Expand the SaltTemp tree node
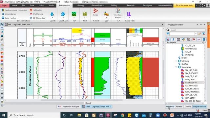210x118 pixels. [176, 61]
